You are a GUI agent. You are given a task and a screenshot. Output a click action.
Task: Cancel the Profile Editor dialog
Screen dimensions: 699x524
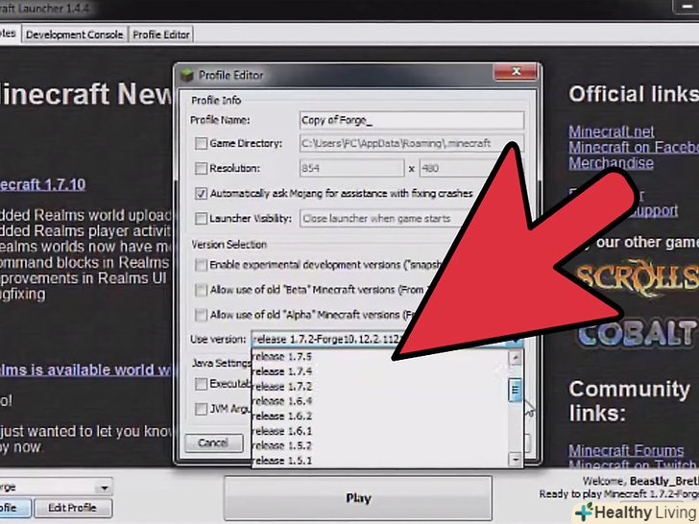coord(213,443)
